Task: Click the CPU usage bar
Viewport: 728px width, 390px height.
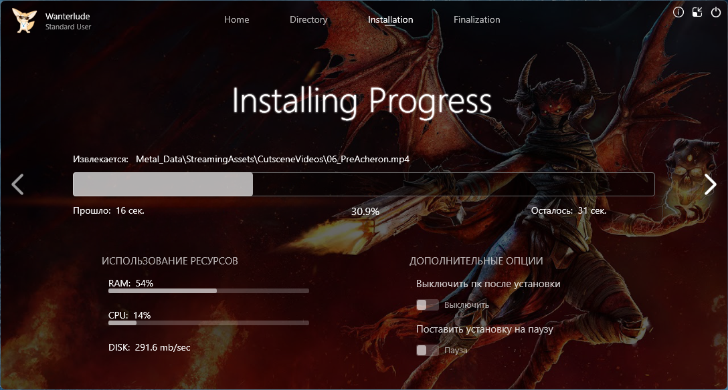Action: click(208, 323)
